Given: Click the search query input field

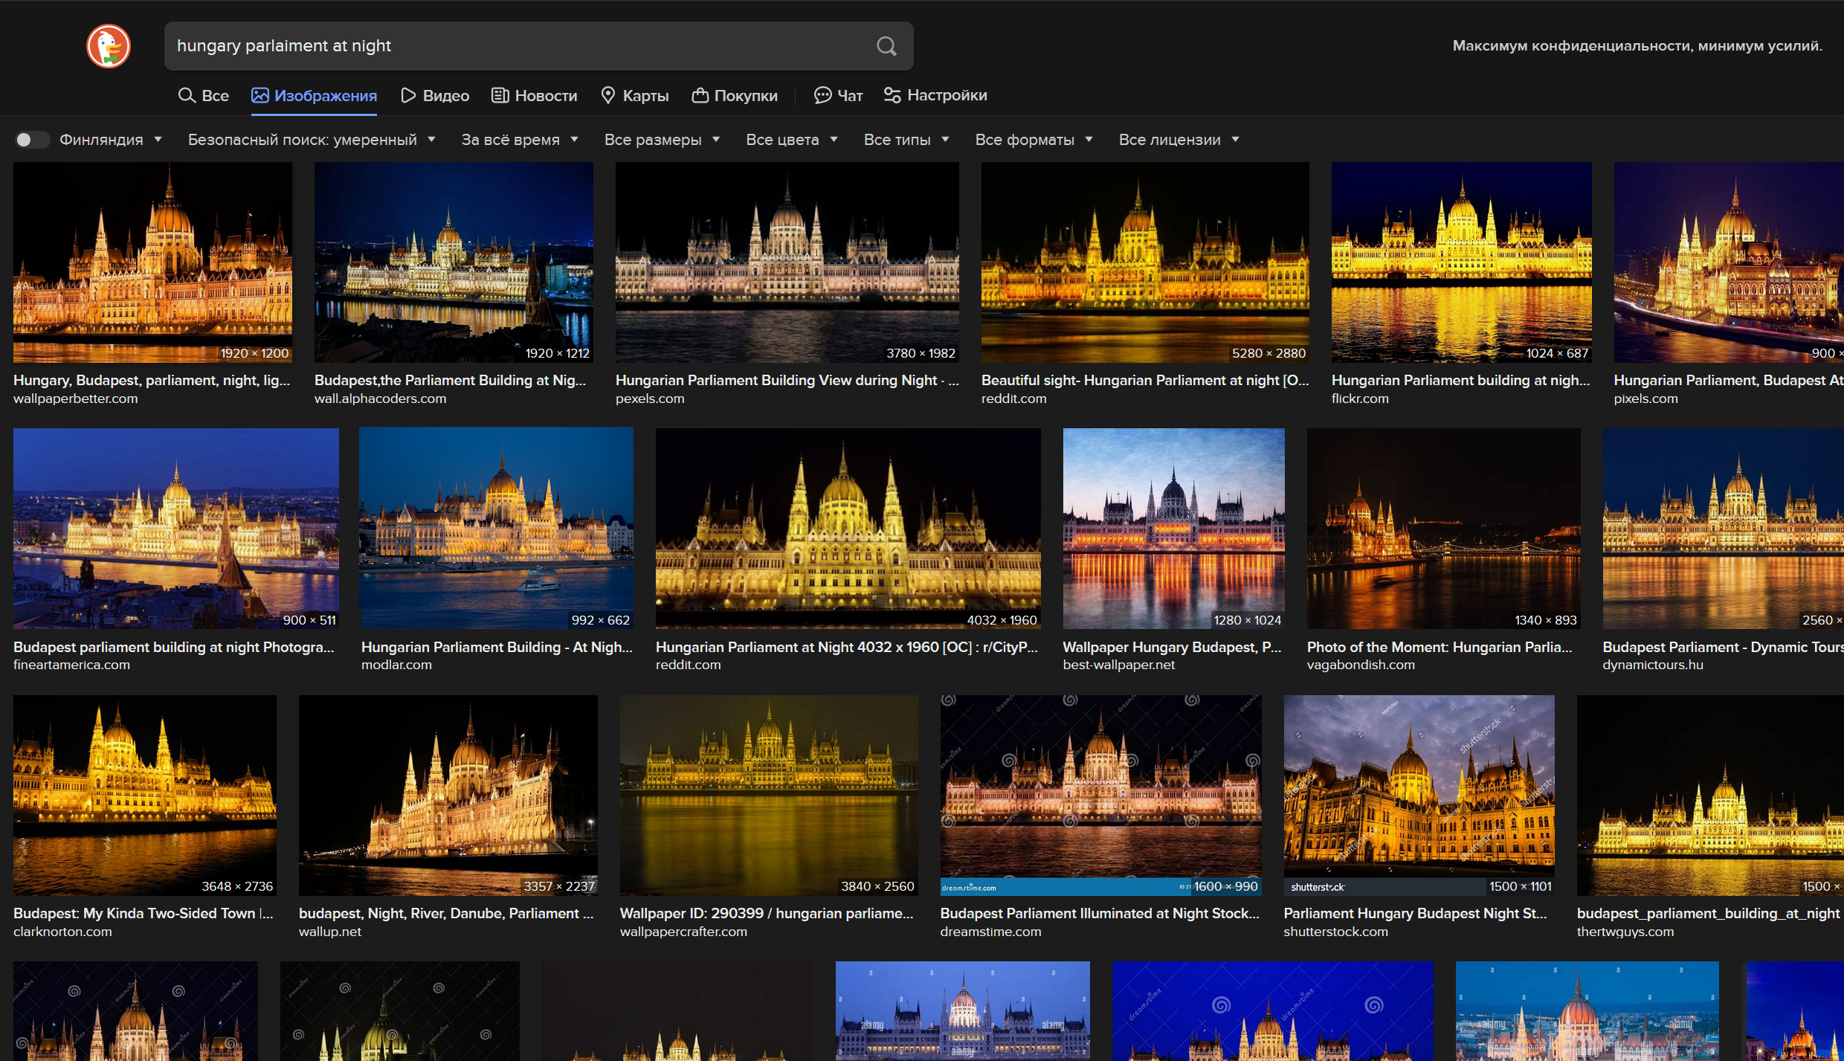Looking at the screenshot, I should point(520,46).
